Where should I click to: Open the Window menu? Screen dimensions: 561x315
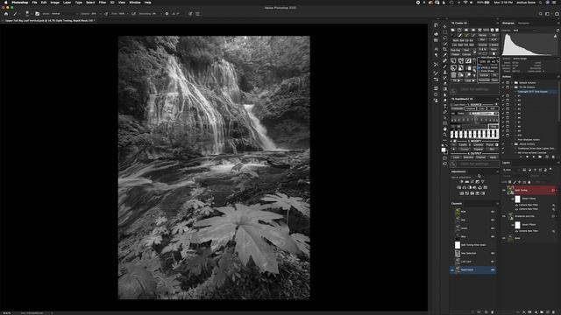pyautogui.click(x=135, y=3)
